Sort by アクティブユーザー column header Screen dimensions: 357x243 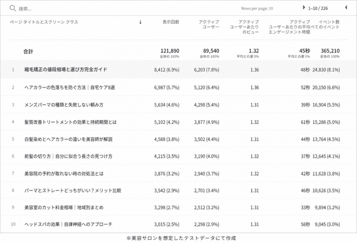point(209,24)
